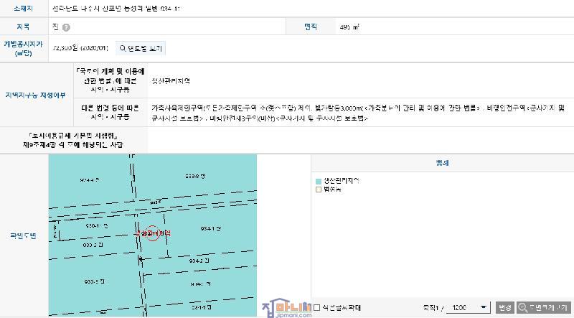Click the 72,300원 land price value
This screenshot has width=574, height=318.
point(80,48)
